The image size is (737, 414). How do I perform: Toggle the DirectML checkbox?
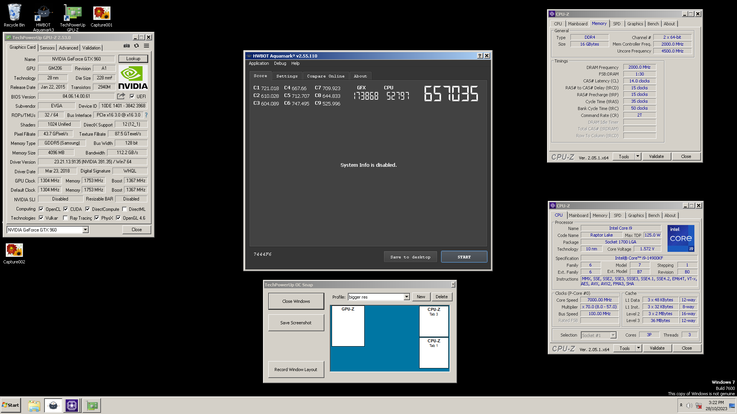pyautogui.click(x=124, y=209)
